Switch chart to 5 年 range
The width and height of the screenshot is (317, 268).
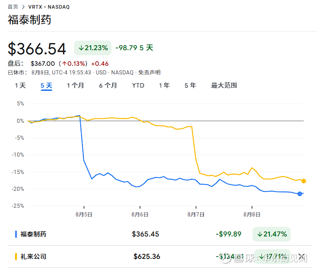tap(190, 85)
